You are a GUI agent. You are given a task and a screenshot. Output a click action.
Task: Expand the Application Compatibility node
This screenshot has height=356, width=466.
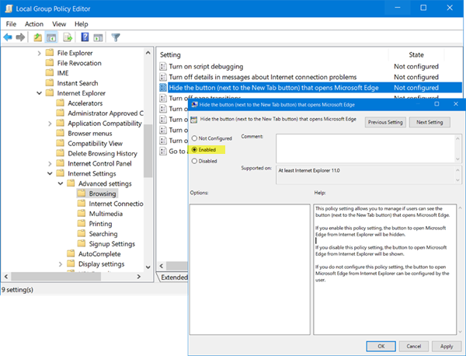[50, 124]
